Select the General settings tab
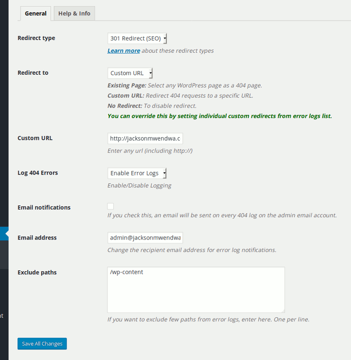351x360 pixels. 35,13
